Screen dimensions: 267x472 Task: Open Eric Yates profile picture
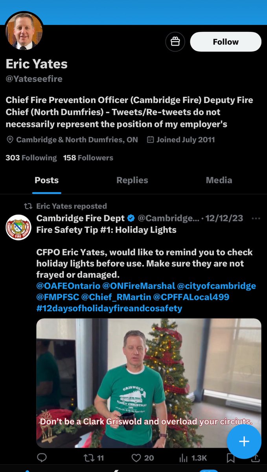coord(24,31)
